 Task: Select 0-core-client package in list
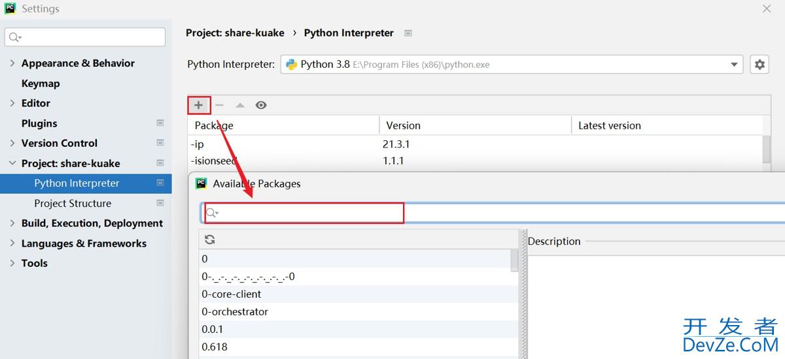click(x=232, y=294)
